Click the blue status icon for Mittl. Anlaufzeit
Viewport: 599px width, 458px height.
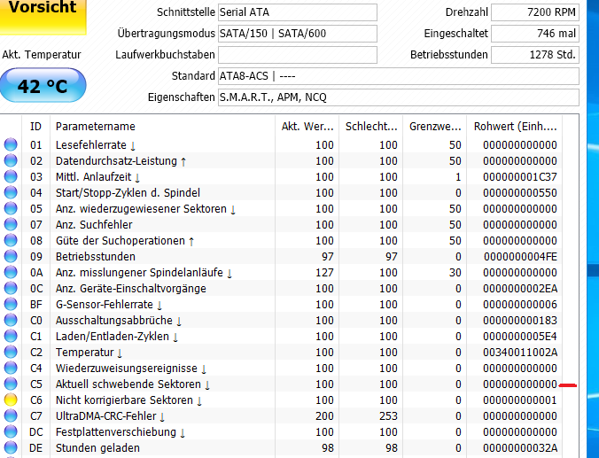click(11, 177)
